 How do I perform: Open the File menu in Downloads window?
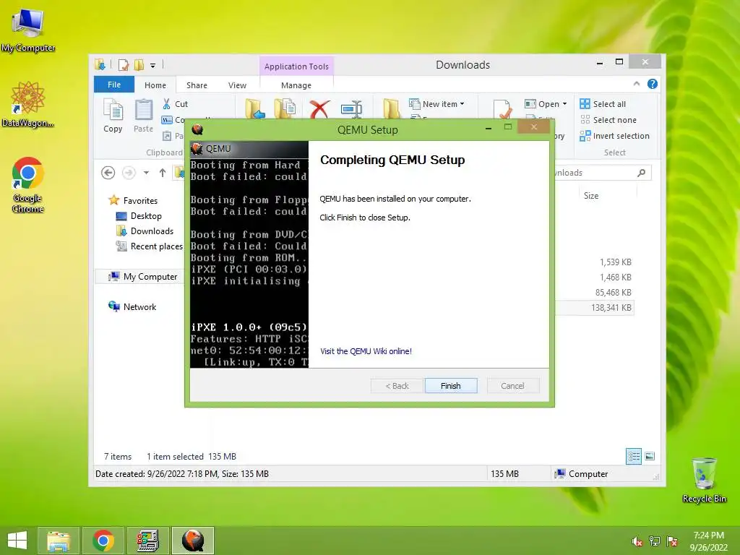pyautogui.click(x=113, y=85)
